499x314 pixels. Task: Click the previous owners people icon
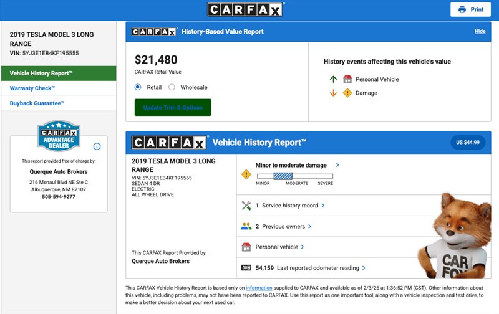[246, 227]
